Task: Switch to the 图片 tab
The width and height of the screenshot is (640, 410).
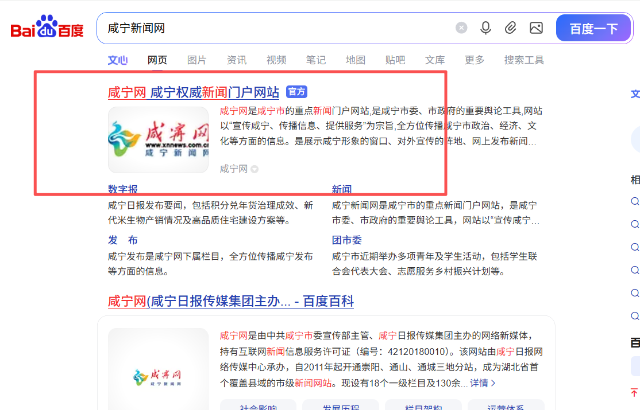Action: click(197, 60)
